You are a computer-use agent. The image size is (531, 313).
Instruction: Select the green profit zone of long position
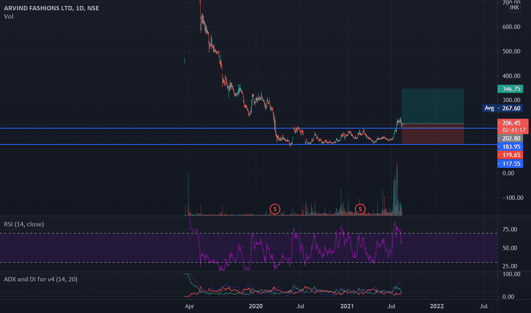[432, 106]
